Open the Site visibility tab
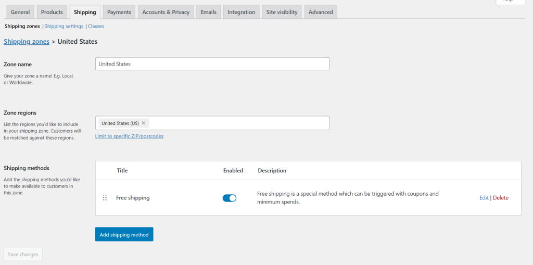 tap(282, 12)
